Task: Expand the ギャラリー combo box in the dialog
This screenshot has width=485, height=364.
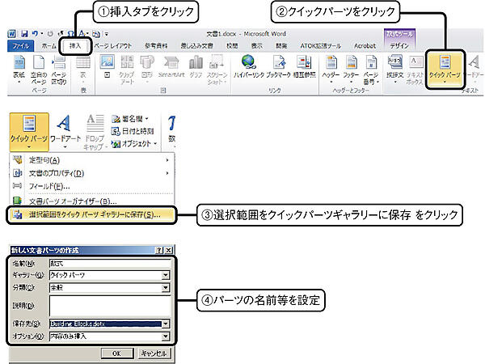Action: click(166, 274)
